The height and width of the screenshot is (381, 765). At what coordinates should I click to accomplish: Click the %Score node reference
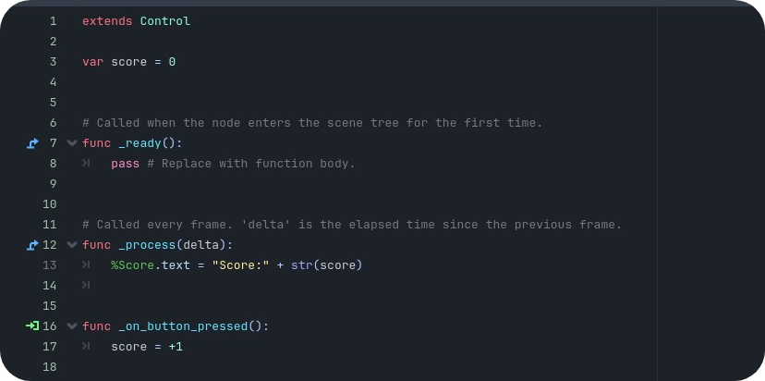[x=133, y=265]
